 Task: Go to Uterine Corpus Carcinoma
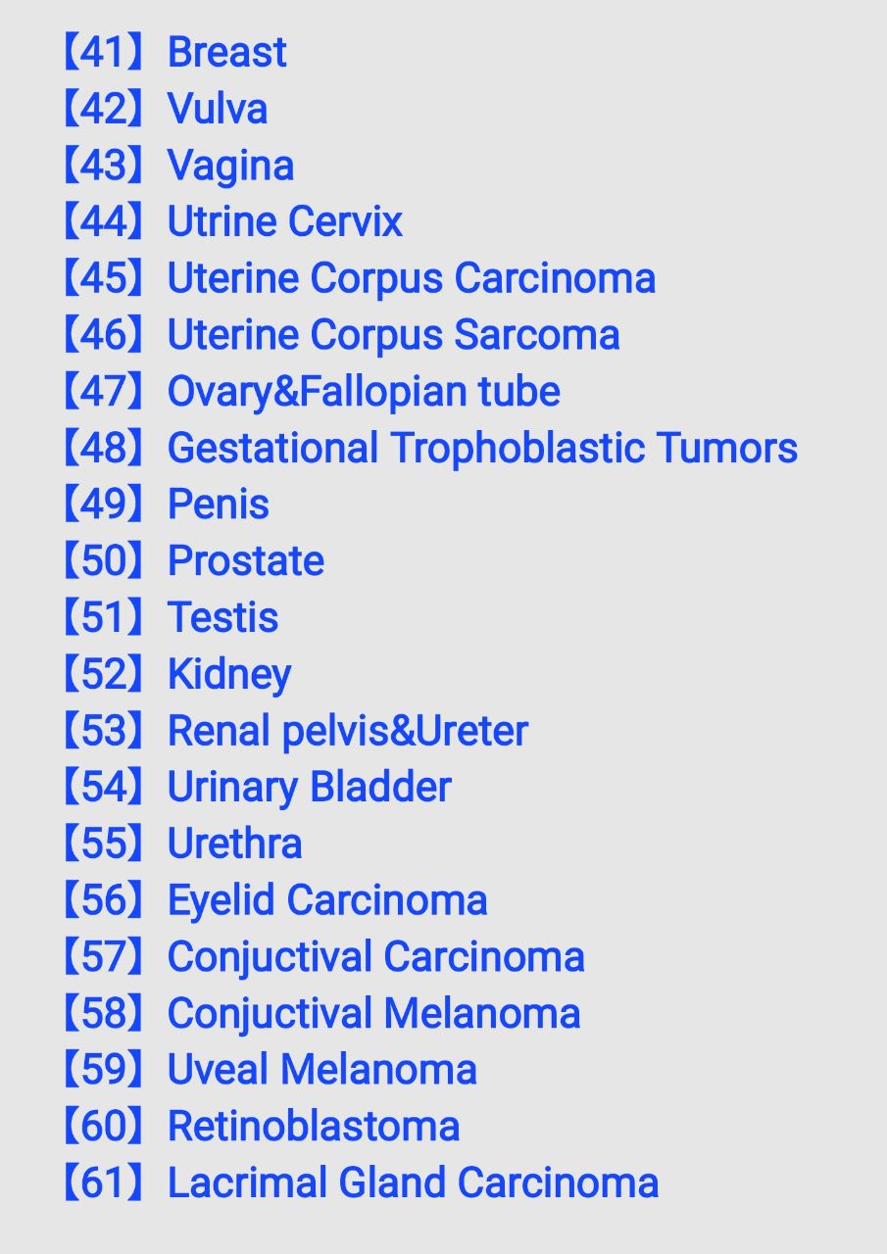pyautogui.click(x=412, y=278)
